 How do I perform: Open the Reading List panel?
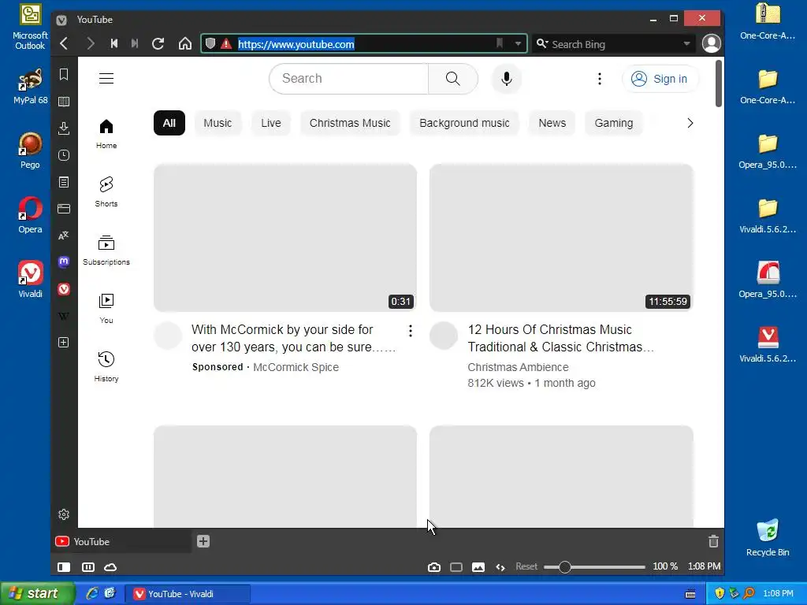coord(64,102)
